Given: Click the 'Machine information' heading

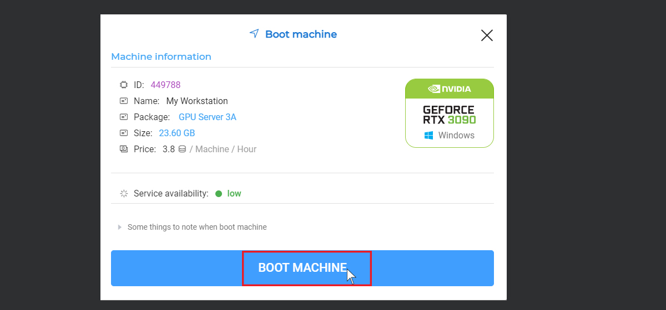Looking at the screenshot, I should pyautogui.click(x=161, y=56).
